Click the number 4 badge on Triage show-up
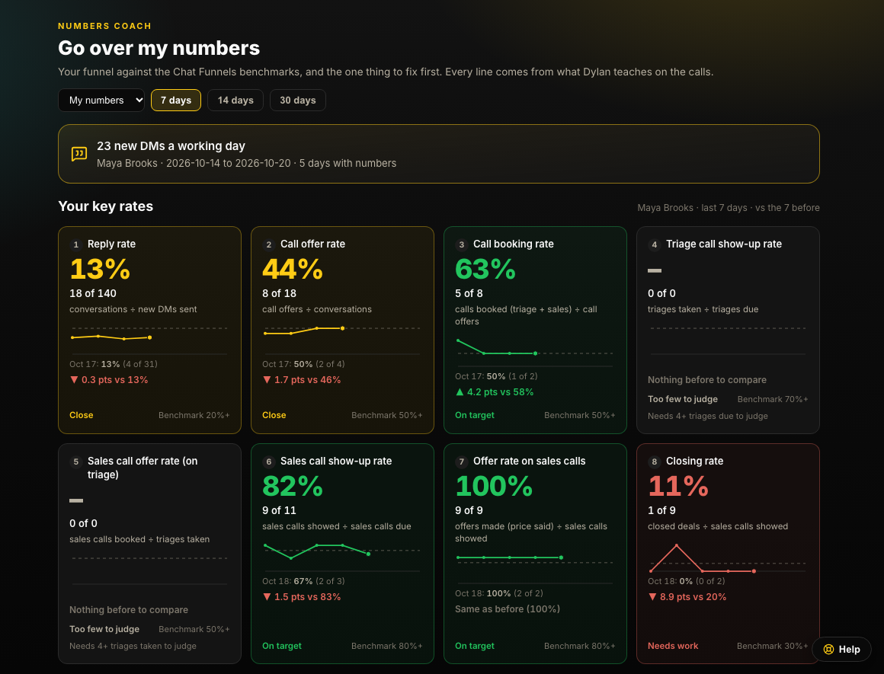Viewport: 884px width, 674px height. point(655,244)
